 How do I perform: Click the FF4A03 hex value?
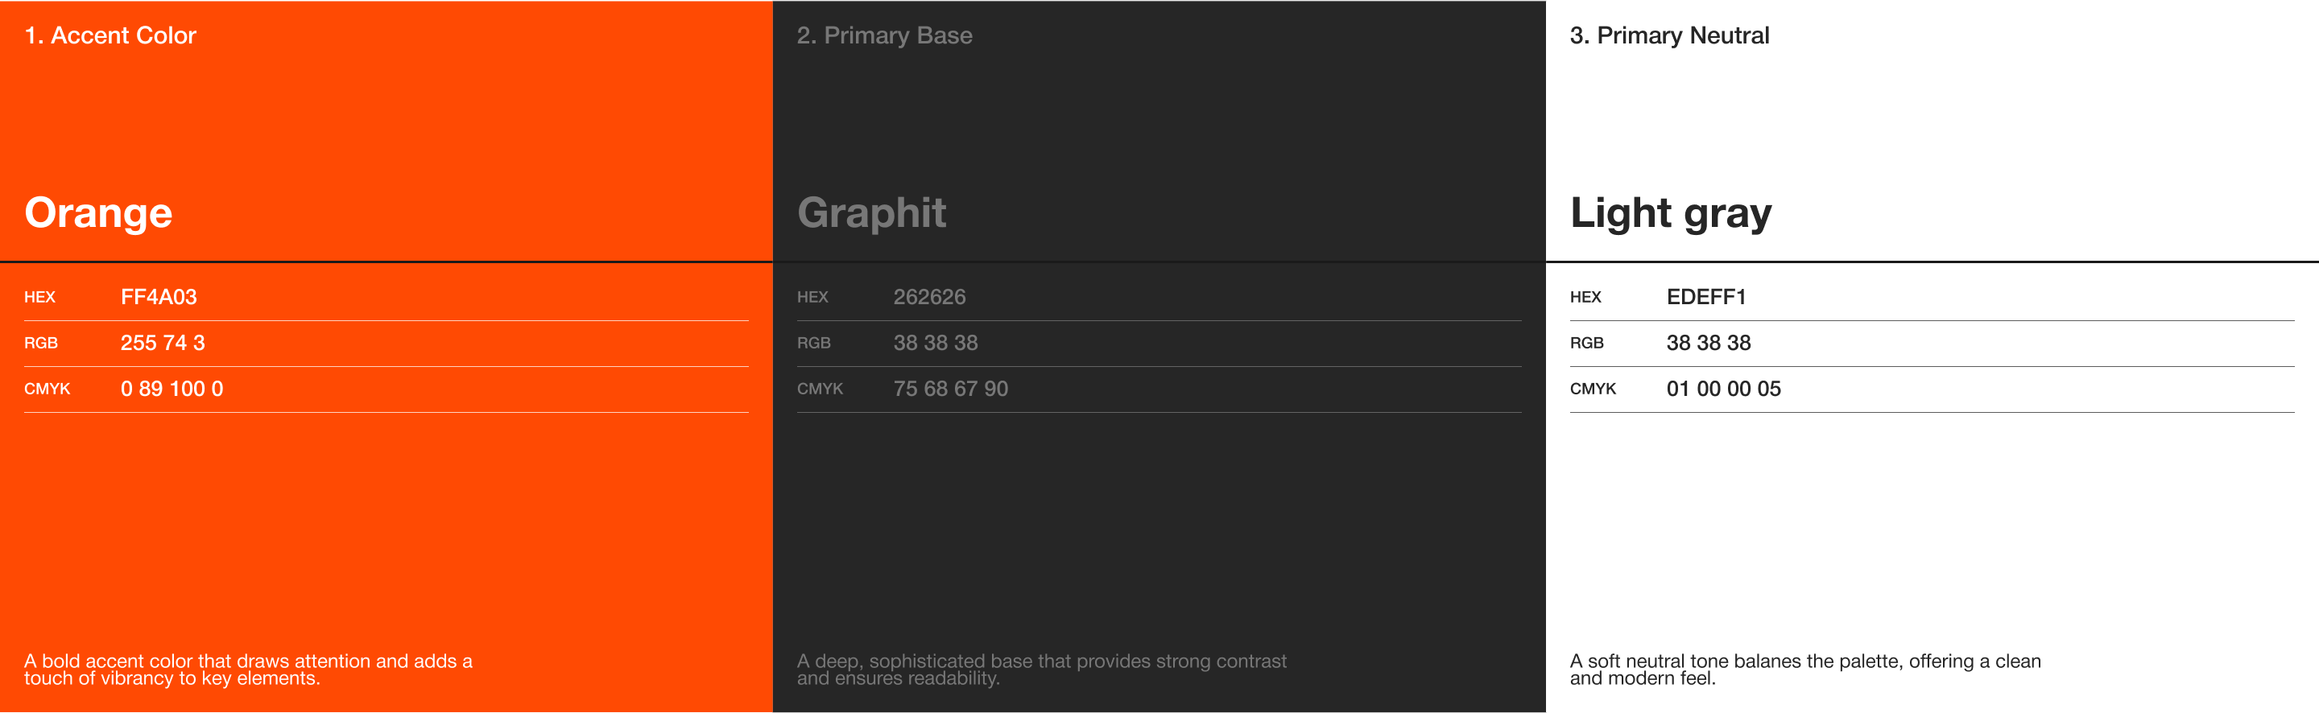pyautogui.click(x=159, y=297)
